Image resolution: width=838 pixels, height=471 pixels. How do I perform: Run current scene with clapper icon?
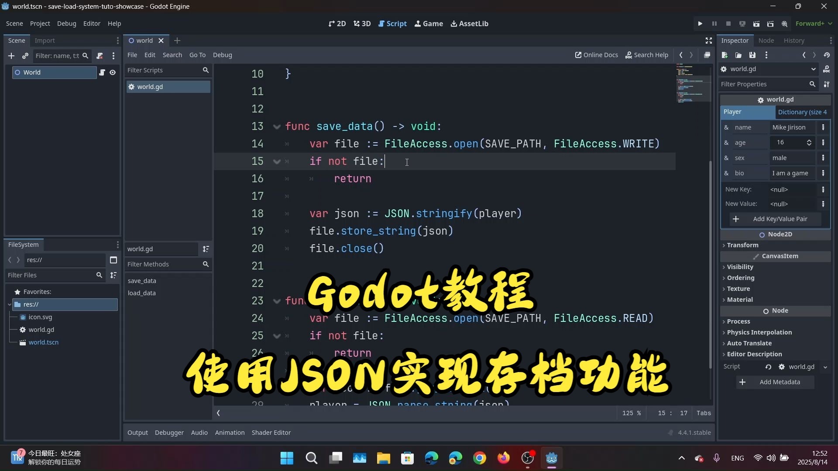[x=756, y=24]
